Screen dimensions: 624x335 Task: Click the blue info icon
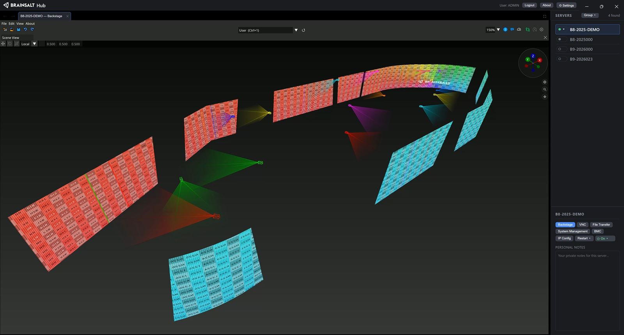(x=505, y=30)
